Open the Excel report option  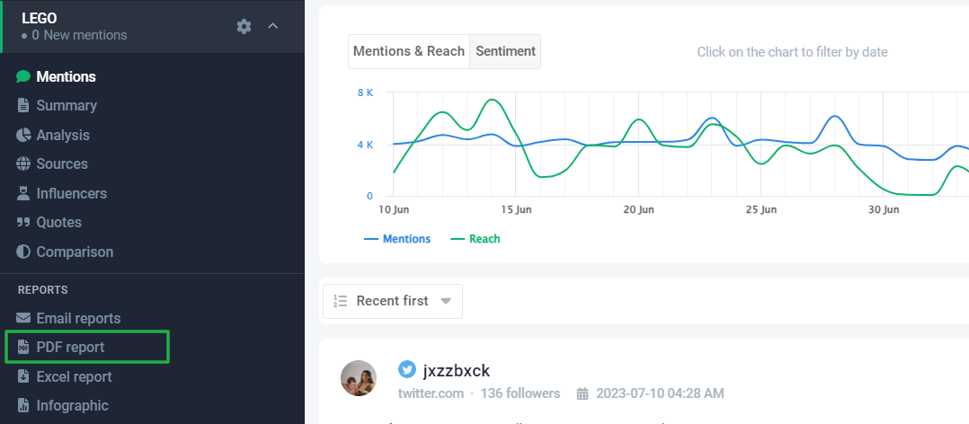74,376
